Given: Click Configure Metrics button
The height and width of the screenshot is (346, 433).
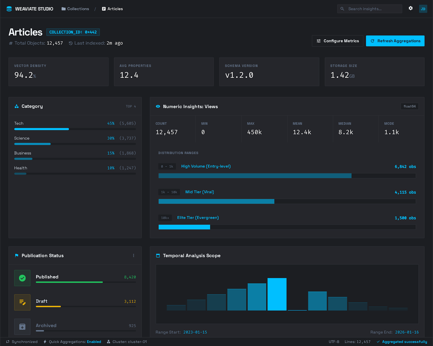Looking at the screenshot, I should (337, 41).
